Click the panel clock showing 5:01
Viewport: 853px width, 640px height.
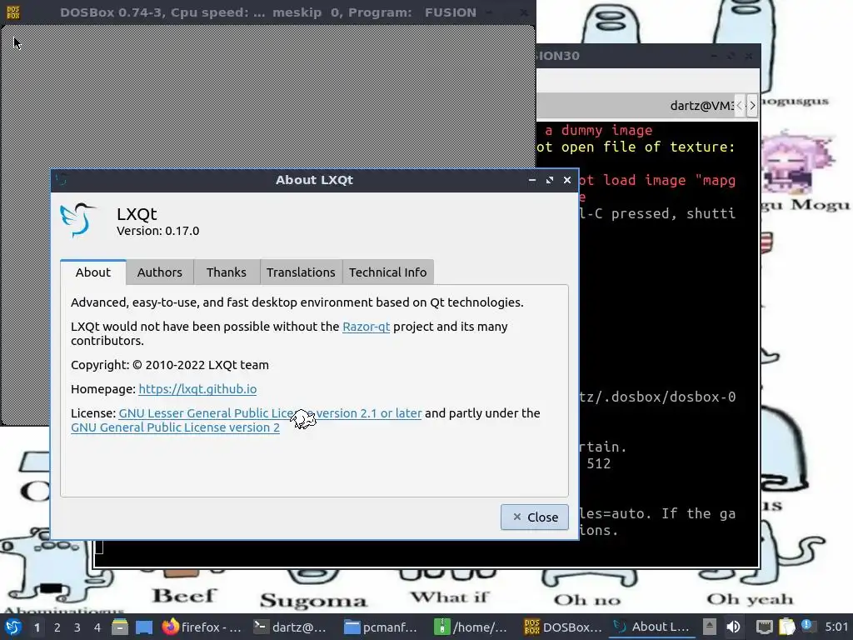[836, 627]
